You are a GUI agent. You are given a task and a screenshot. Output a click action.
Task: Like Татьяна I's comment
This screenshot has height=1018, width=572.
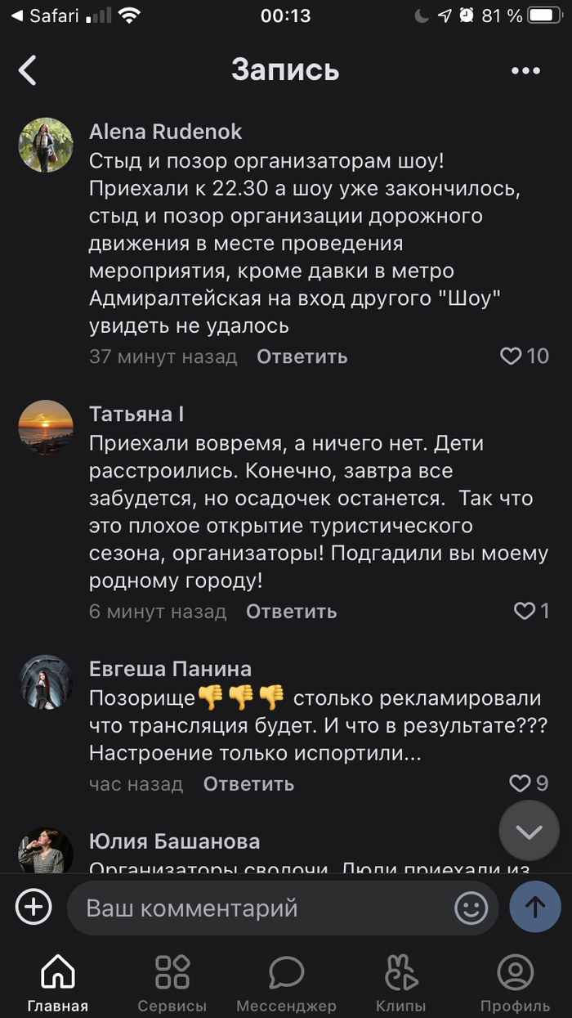click(x=524, y=611)
